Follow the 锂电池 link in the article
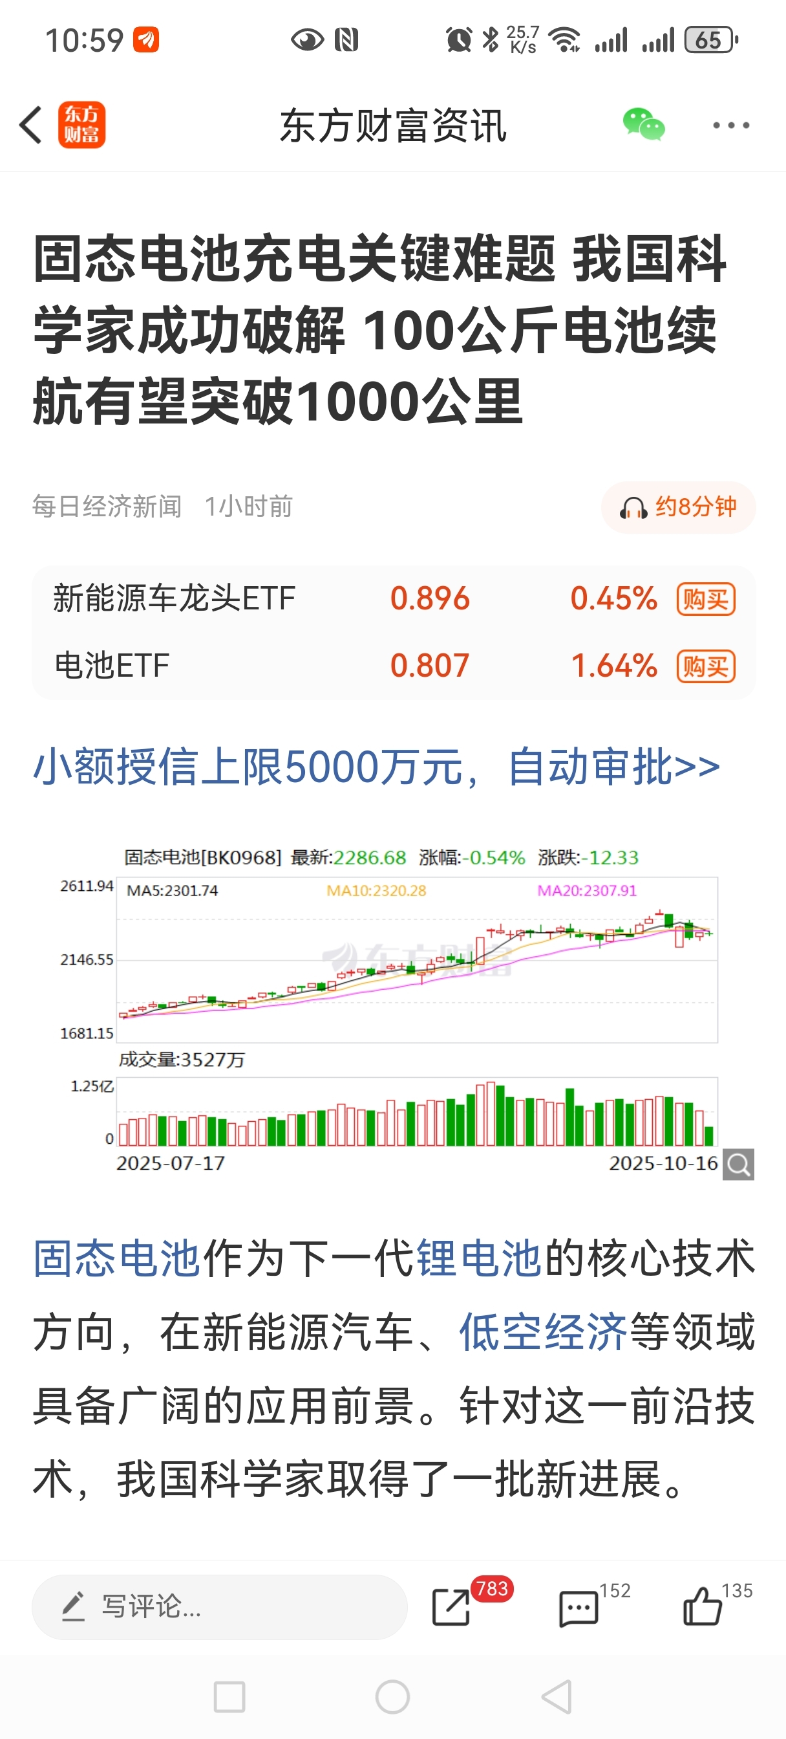 tap(480, 1259)
